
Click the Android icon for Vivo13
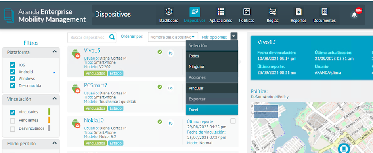[76, 54]
